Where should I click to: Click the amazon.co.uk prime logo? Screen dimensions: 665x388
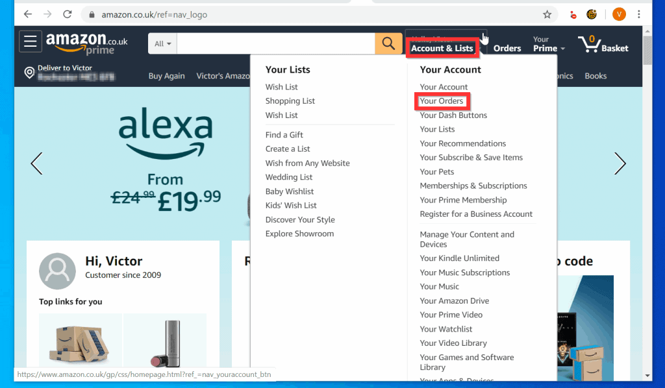click(x=87, y=43)
